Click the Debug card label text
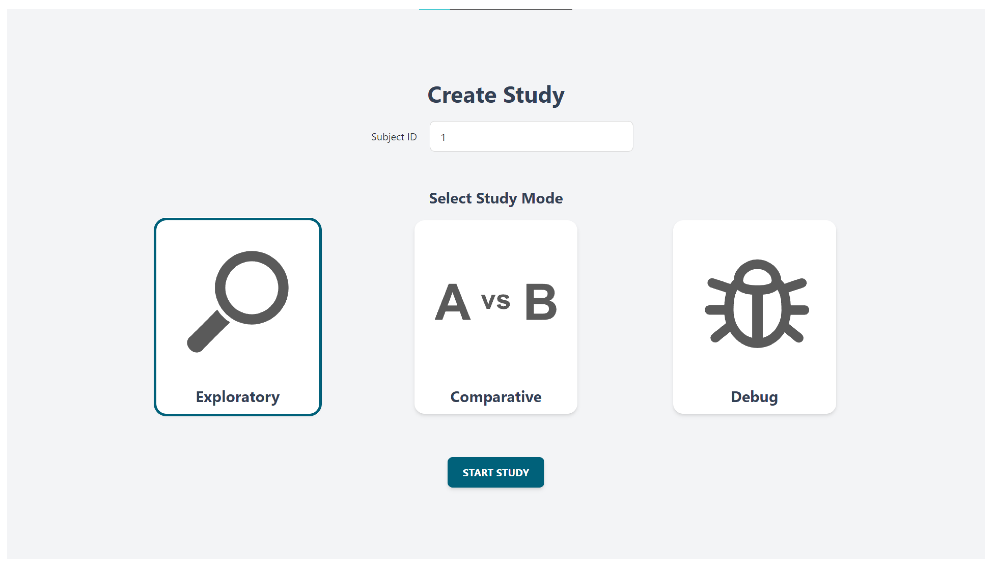Image resolution: width=991 pixels, height=566 pixels. (x=754, y=397)
